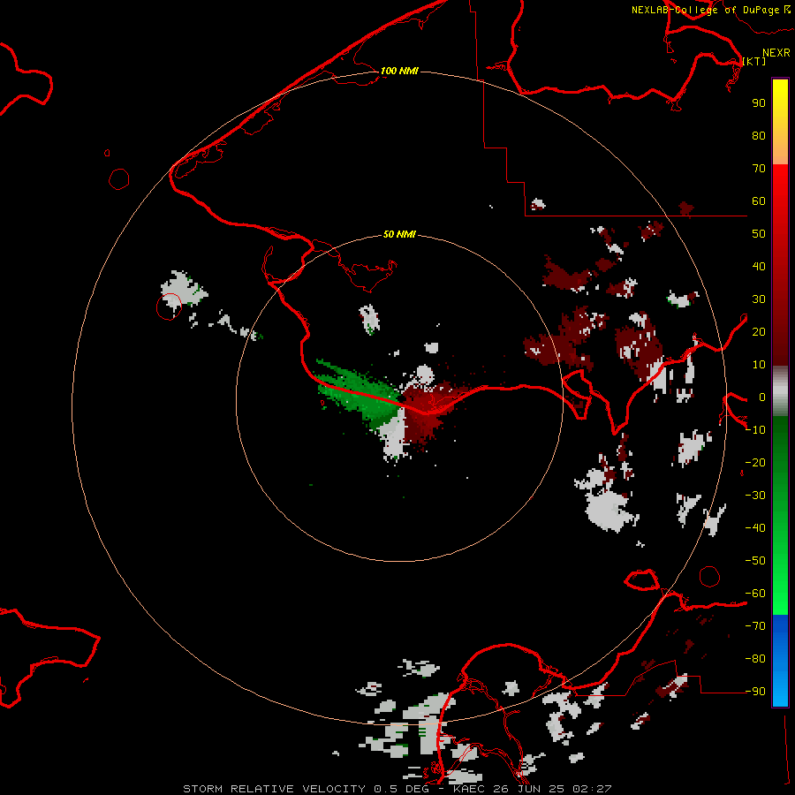Click the NEXR label above the scale
The width and height of the screenshot is (795, 795).
pos(776,53)
